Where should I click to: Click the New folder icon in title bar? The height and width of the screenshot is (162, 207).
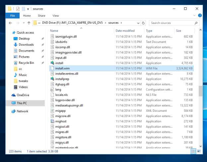(x=23, y=9)
